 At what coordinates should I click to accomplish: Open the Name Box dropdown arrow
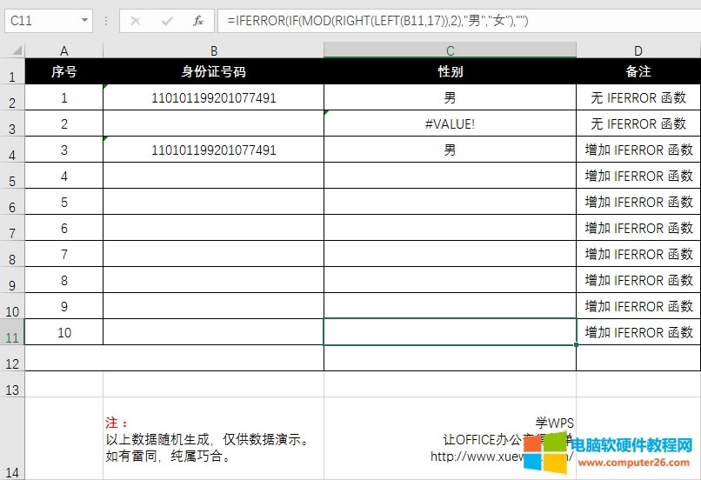pos(84,20)
